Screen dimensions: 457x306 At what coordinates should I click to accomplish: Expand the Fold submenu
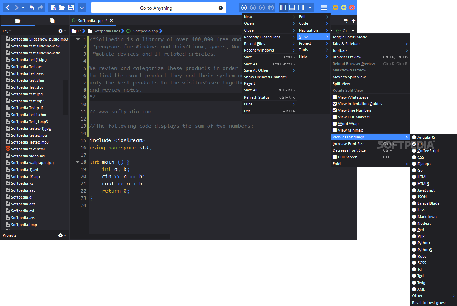click(x=370, y=164)
